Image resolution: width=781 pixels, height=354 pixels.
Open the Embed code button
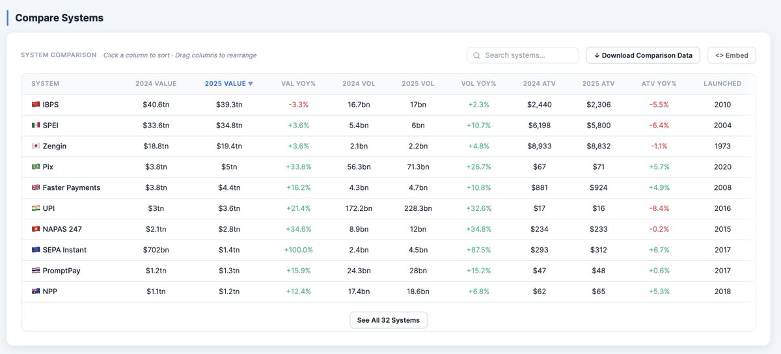[732, 55]
